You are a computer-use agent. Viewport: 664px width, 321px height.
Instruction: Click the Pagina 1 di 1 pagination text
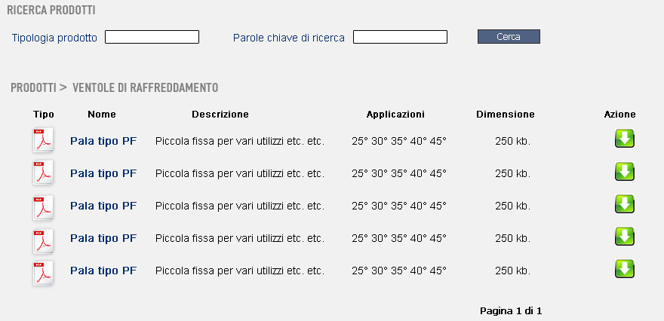[x=511, y=310]
